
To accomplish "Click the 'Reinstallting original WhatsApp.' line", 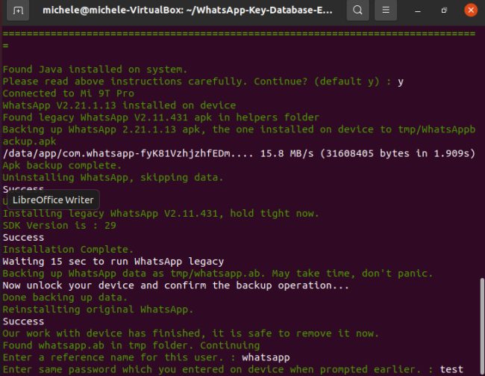I will (x=98, y=309).
